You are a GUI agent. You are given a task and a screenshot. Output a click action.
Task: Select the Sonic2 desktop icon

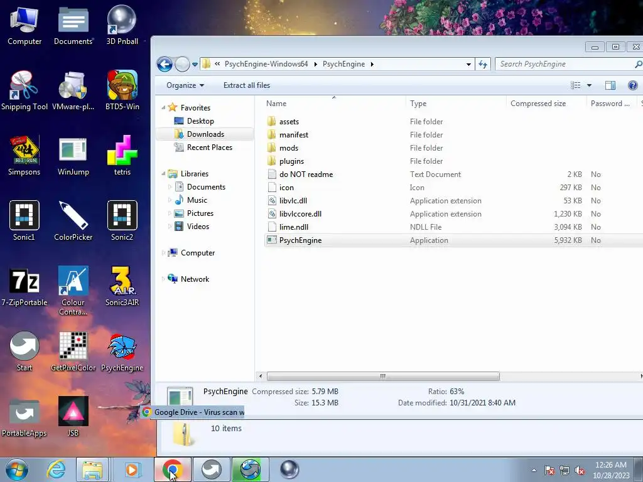122,222
